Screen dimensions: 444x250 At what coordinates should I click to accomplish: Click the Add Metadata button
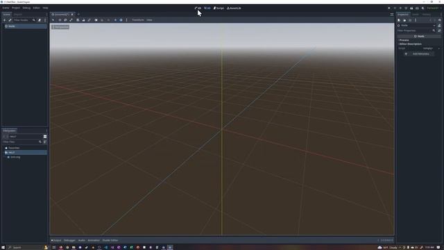[418, 54]
